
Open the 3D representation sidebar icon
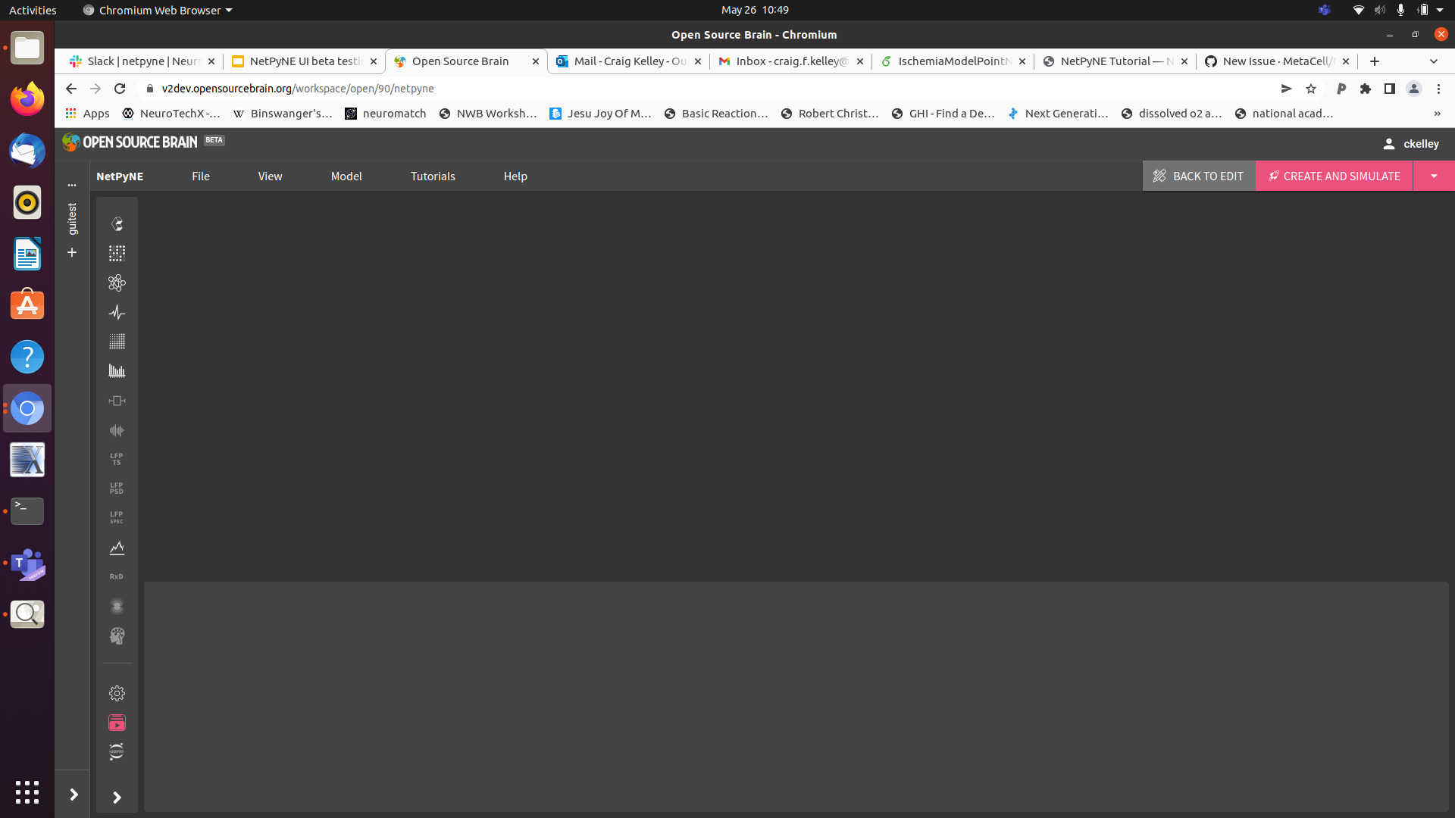(117, 224)
